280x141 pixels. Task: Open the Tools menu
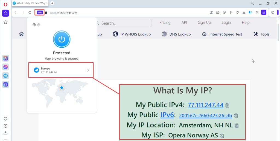coord(261,34)
